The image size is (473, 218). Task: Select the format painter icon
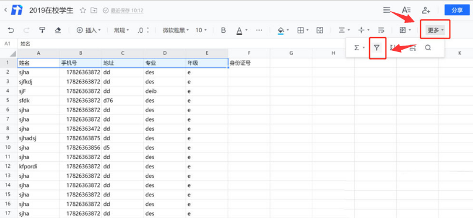pos(43,30)
